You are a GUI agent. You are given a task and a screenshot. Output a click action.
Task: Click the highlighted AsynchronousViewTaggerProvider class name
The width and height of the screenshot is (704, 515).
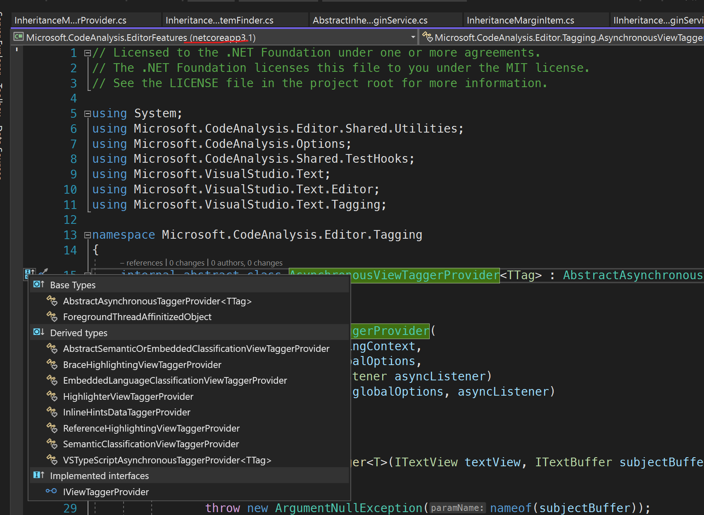(394, 275)
